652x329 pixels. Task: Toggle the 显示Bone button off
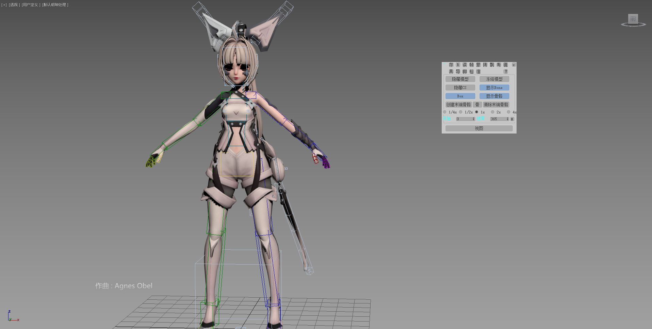point(494,88)
